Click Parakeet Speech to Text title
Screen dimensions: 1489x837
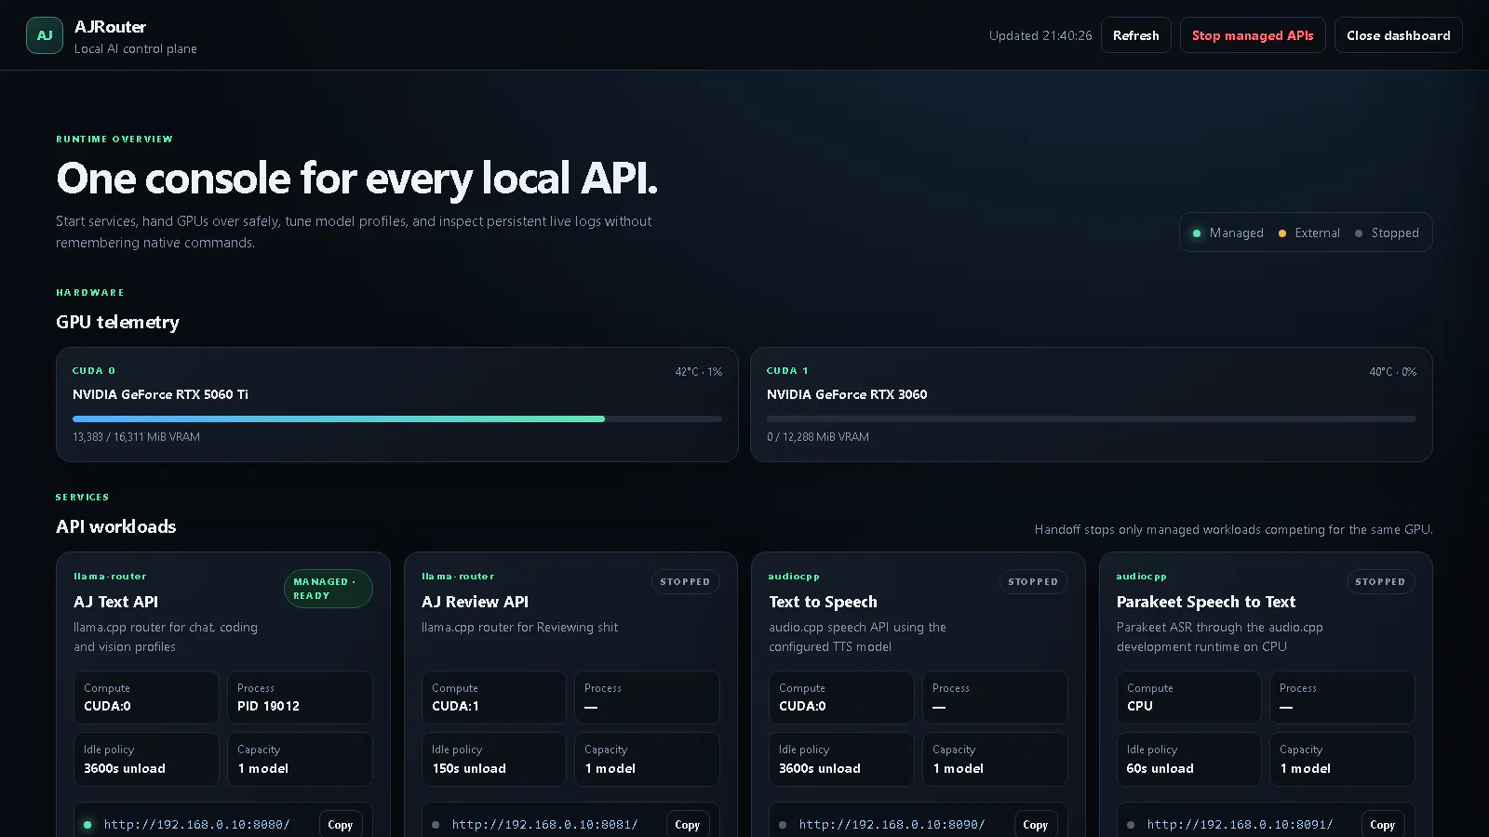click(x=1206, y=602)
